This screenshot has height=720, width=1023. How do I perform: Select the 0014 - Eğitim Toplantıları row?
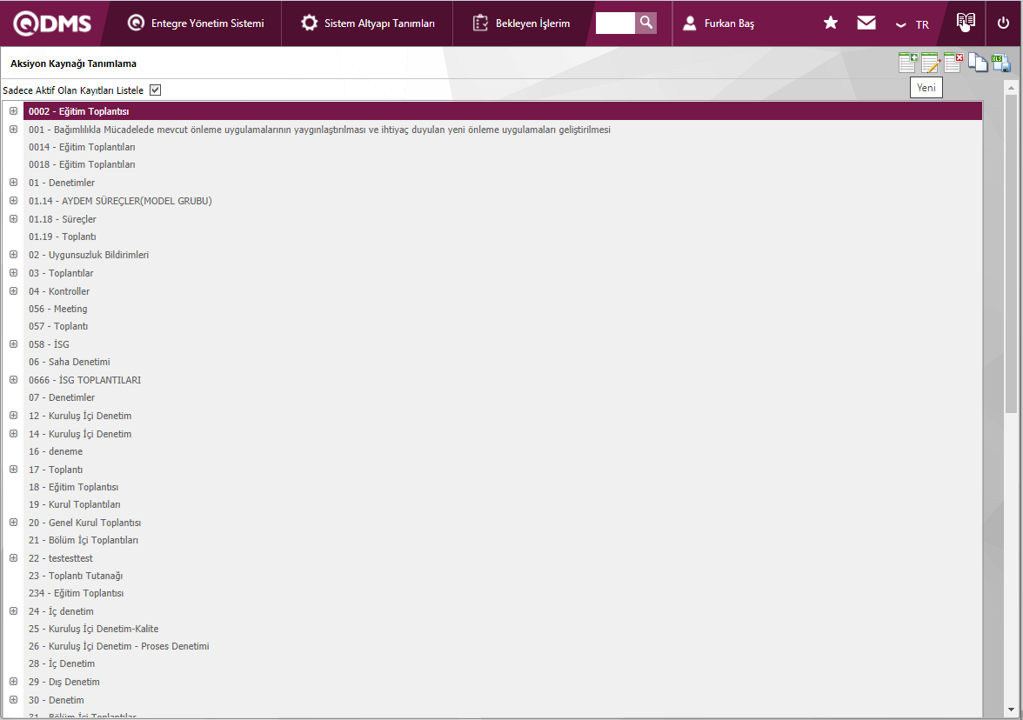503,147
